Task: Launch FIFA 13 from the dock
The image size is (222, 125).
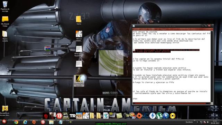Action: coord(59,116)
